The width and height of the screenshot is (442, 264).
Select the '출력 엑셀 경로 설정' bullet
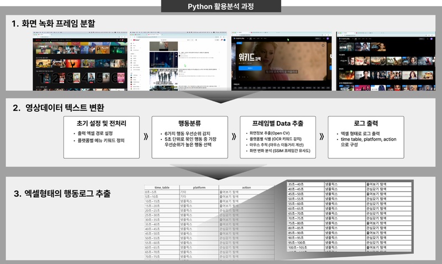coord(95,133)
